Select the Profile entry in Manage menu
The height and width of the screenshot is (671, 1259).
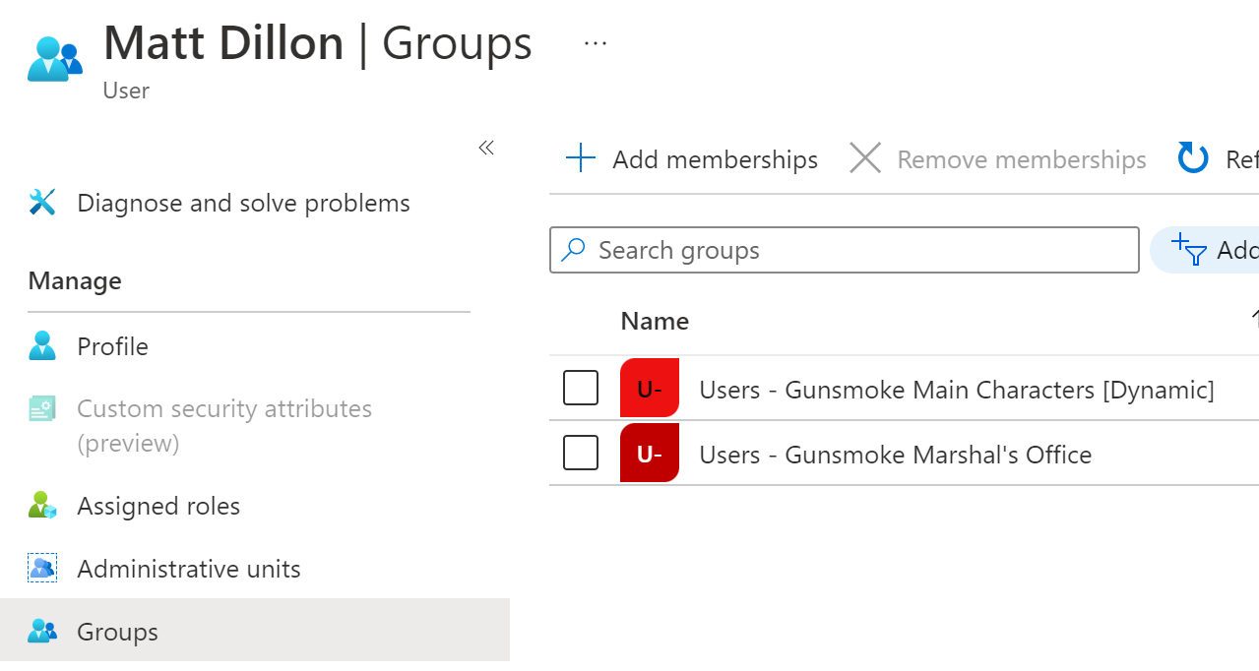pos(112,345)
